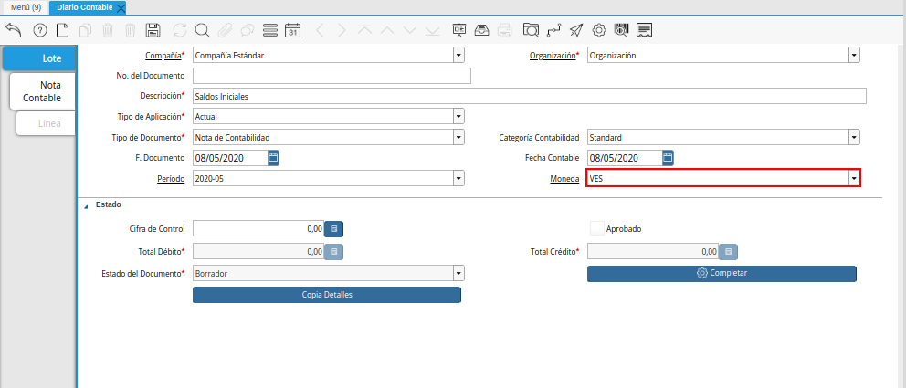Open F. Documento calendar picker
Image resolution: width=906 pixels, height=388 pixels.
pyautogui.click(x=274, y=158)
